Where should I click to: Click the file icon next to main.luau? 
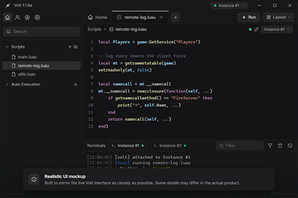[x=14, y=57]
